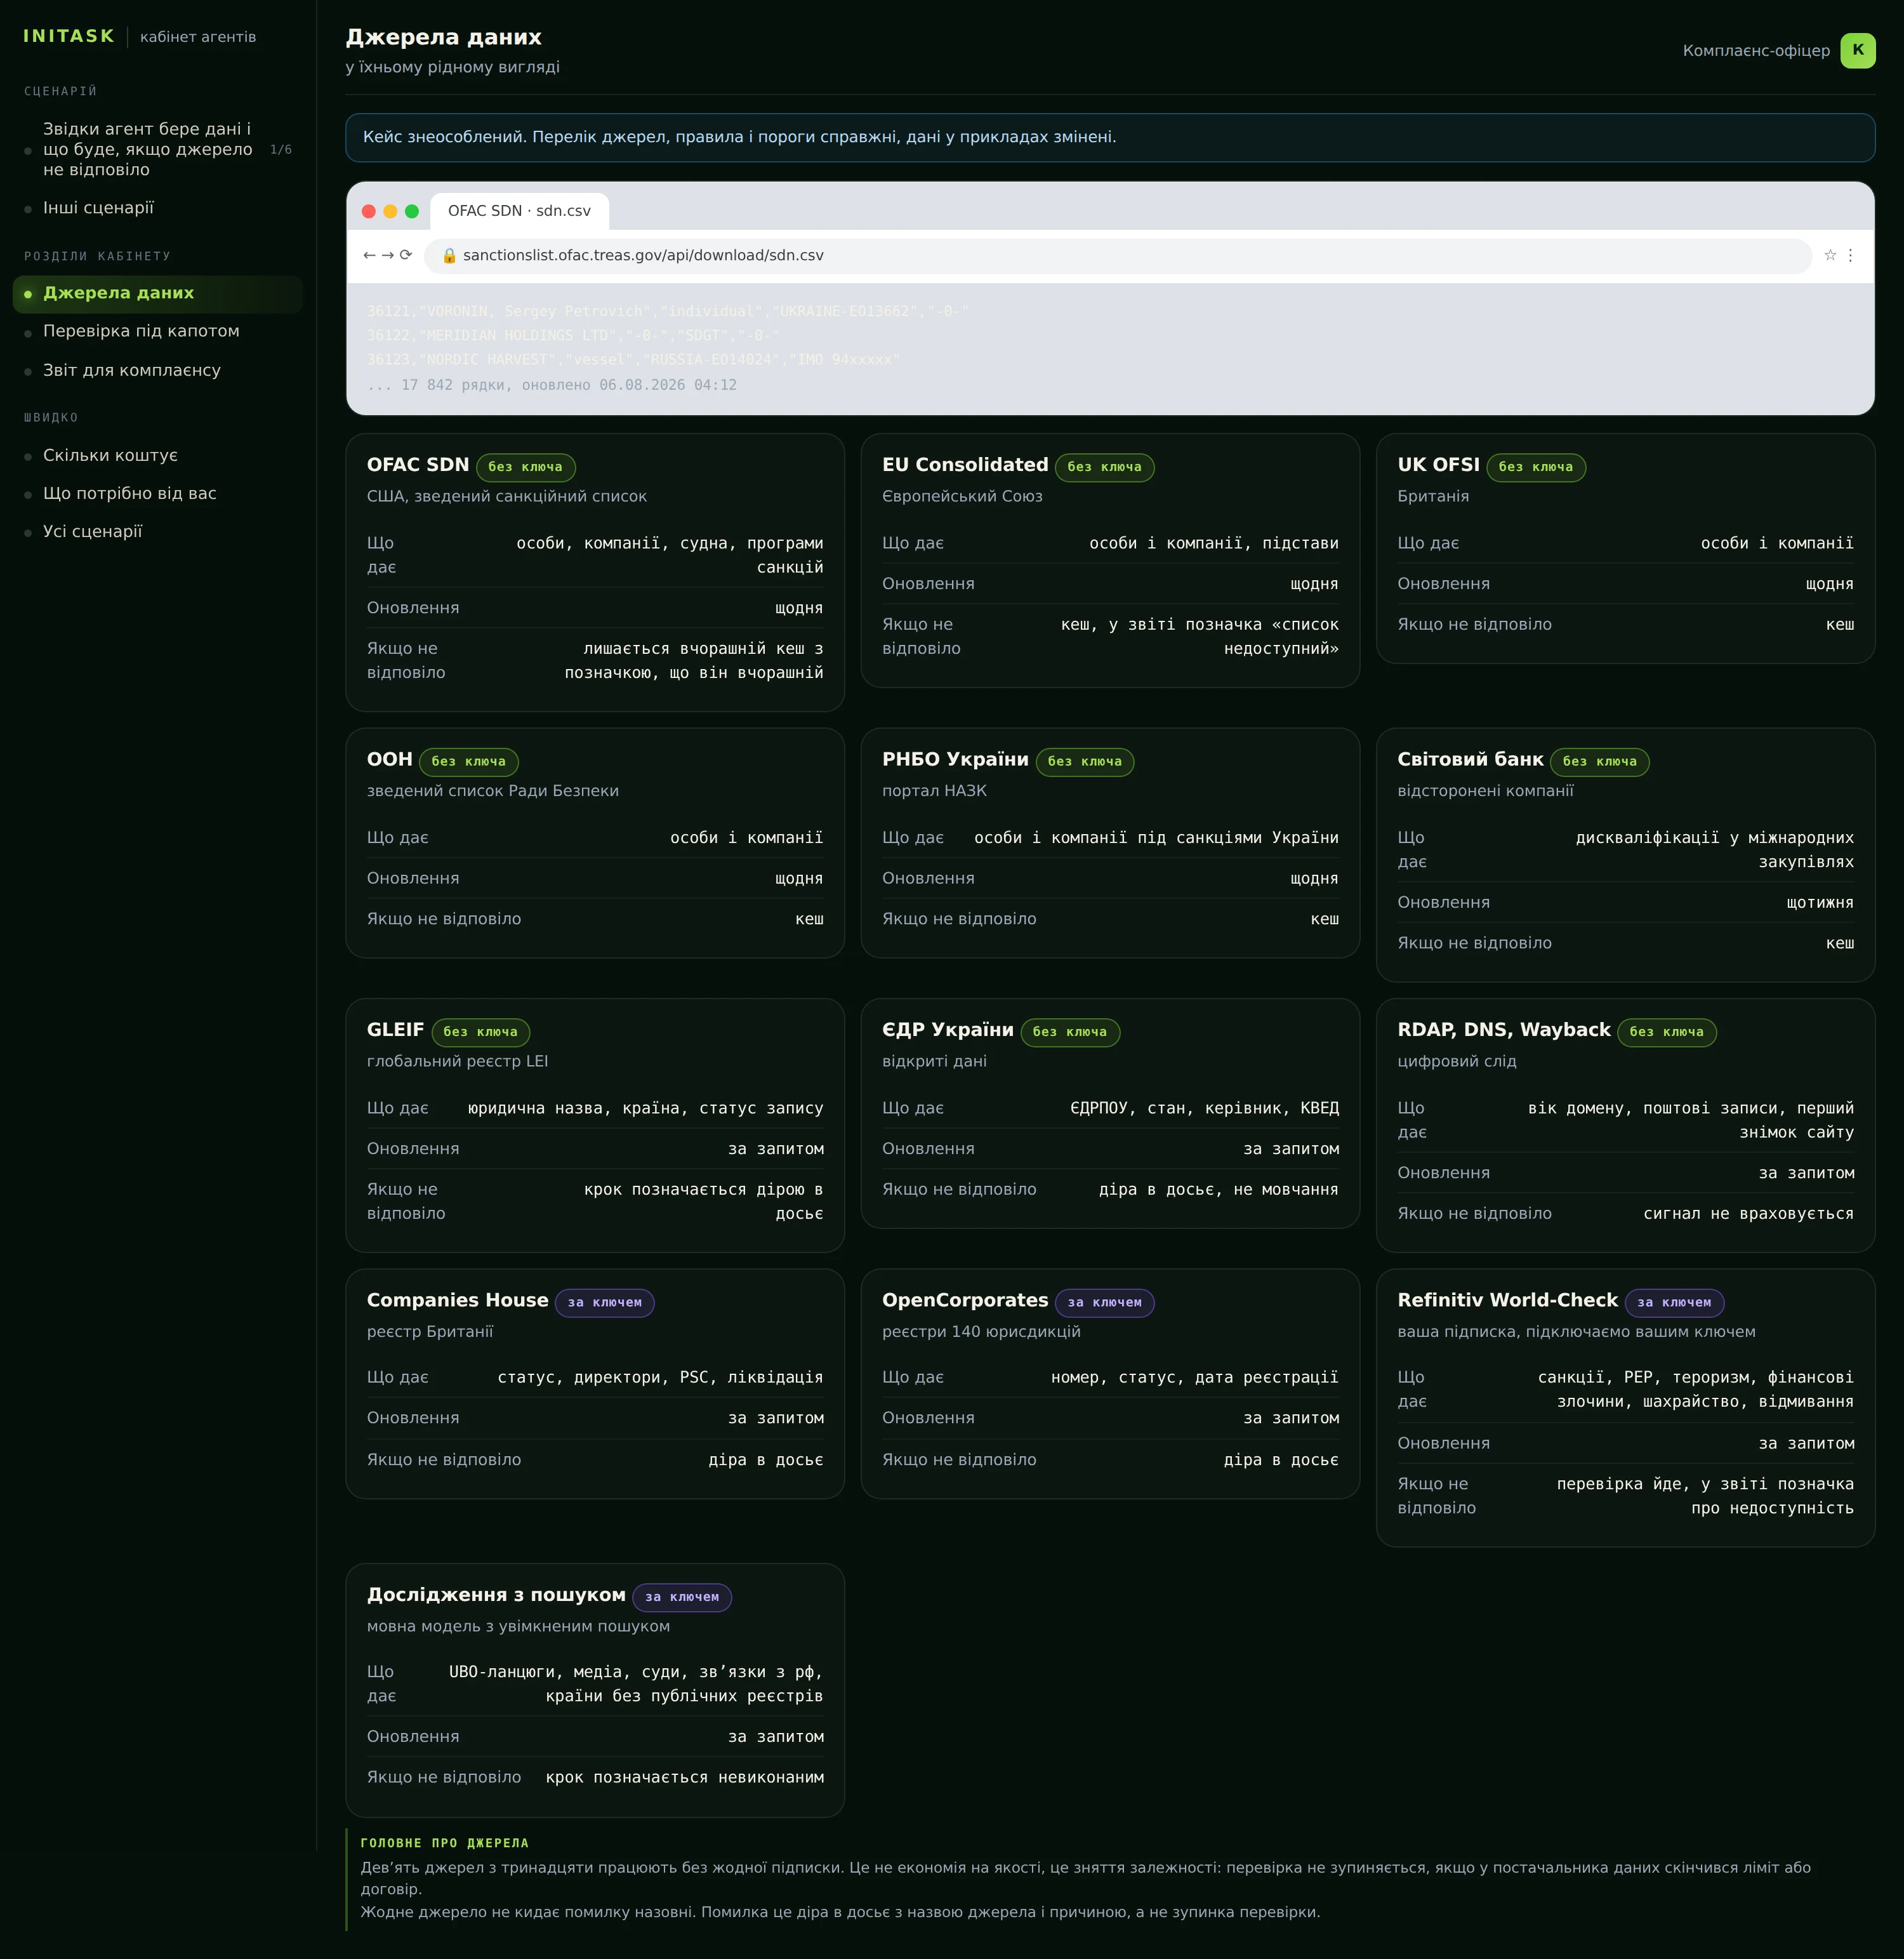Click the CSV row for NORDIC HARVEST

point(633,359)
